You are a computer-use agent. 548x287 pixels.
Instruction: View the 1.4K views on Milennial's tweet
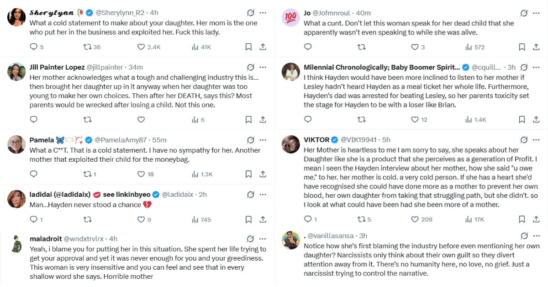coord(476,120)
